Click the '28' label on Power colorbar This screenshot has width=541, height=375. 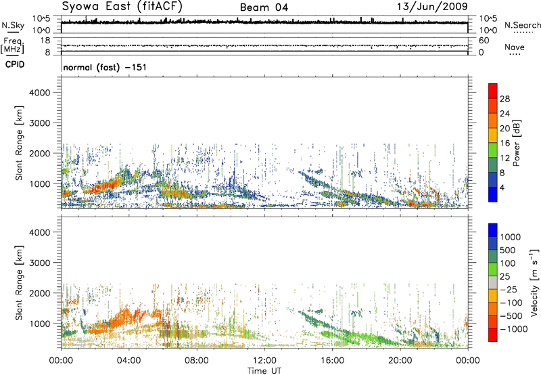(x=504, y=99)
